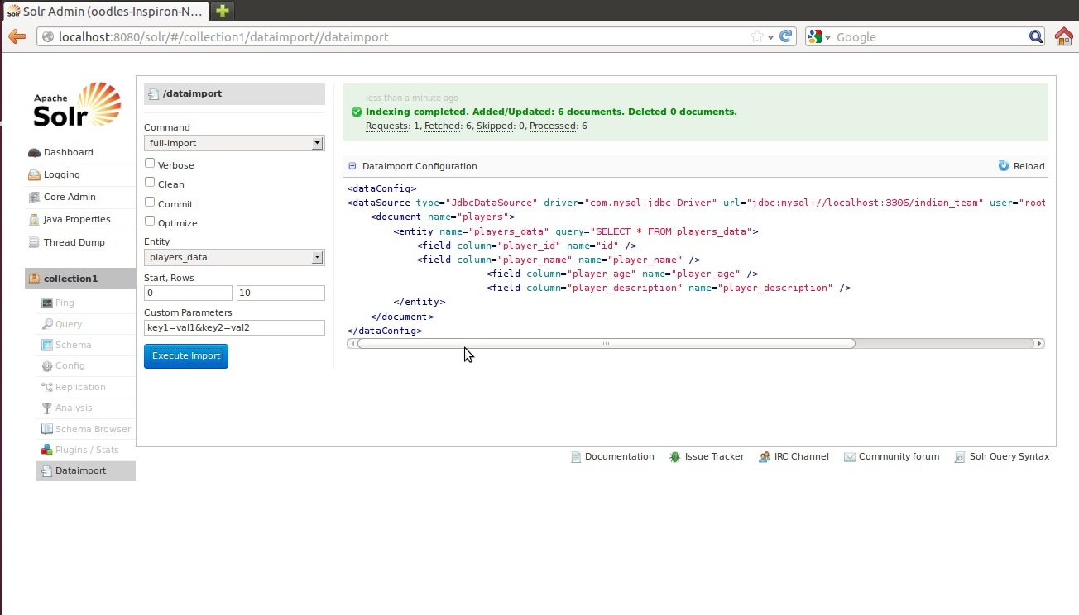Click the bookmark star in address bar

(x=756, y=36)
